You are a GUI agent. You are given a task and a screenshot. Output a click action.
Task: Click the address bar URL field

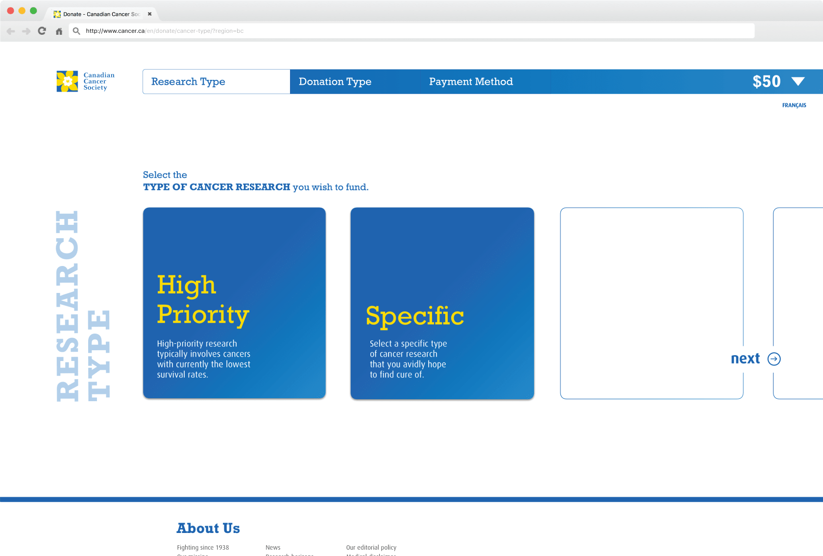411,31
